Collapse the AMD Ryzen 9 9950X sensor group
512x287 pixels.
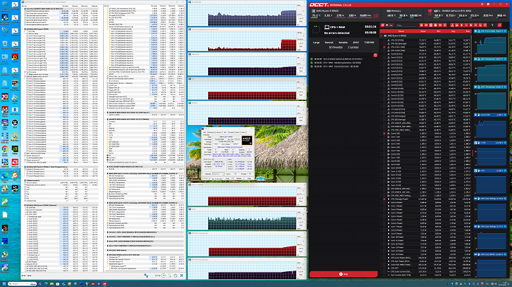(x=383, y=37)
